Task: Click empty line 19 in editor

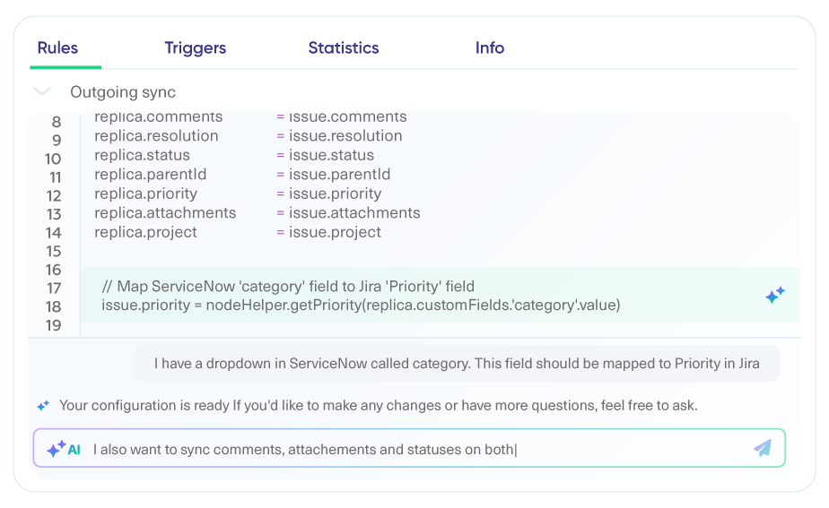Action: click(x=359, y=325)
